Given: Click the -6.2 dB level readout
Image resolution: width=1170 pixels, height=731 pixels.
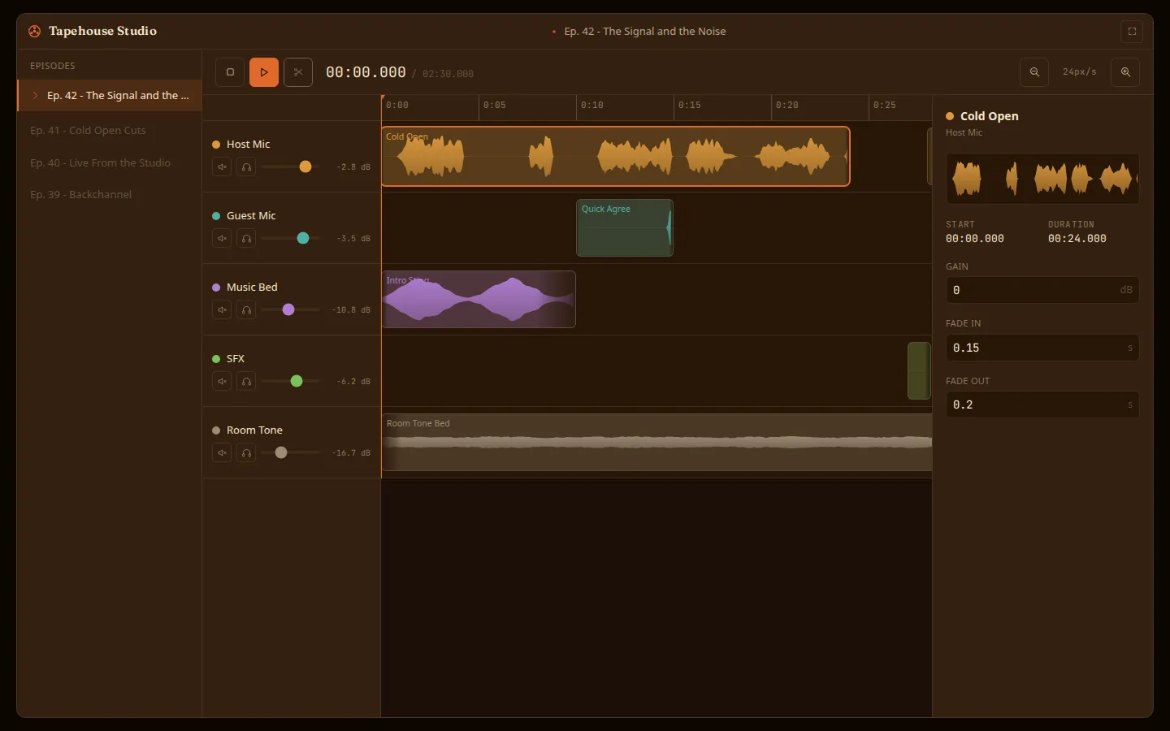Looking at the screenshot, I should point(353,381).
